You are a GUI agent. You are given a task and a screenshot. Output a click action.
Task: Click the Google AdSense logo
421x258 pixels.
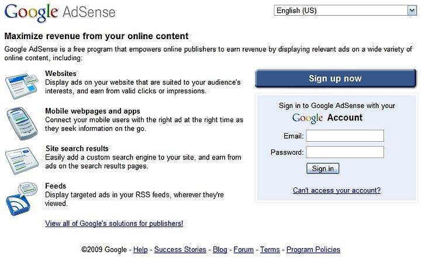[60, 13]
